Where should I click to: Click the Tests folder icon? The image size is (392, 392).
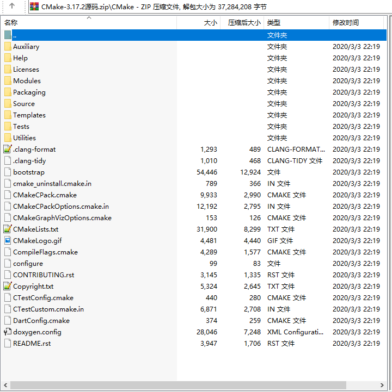pos(8,127)
